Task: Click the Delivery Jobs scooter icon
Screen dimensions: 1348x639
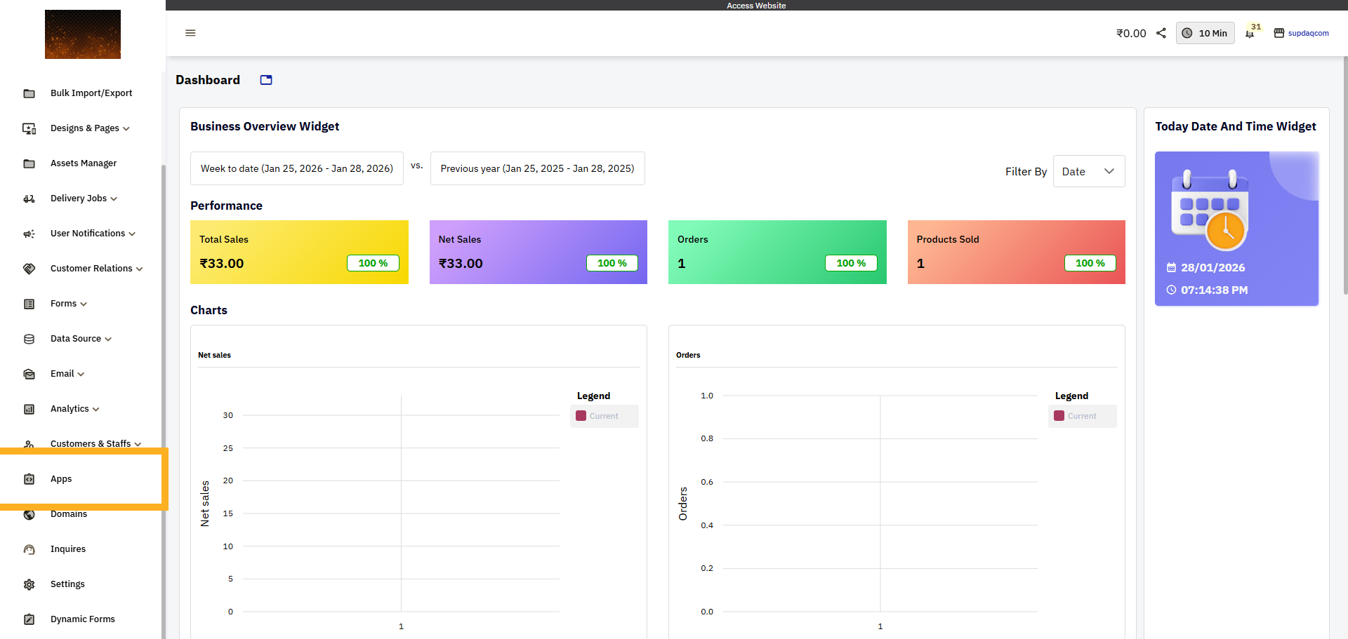Action: [x=29, y=199]
